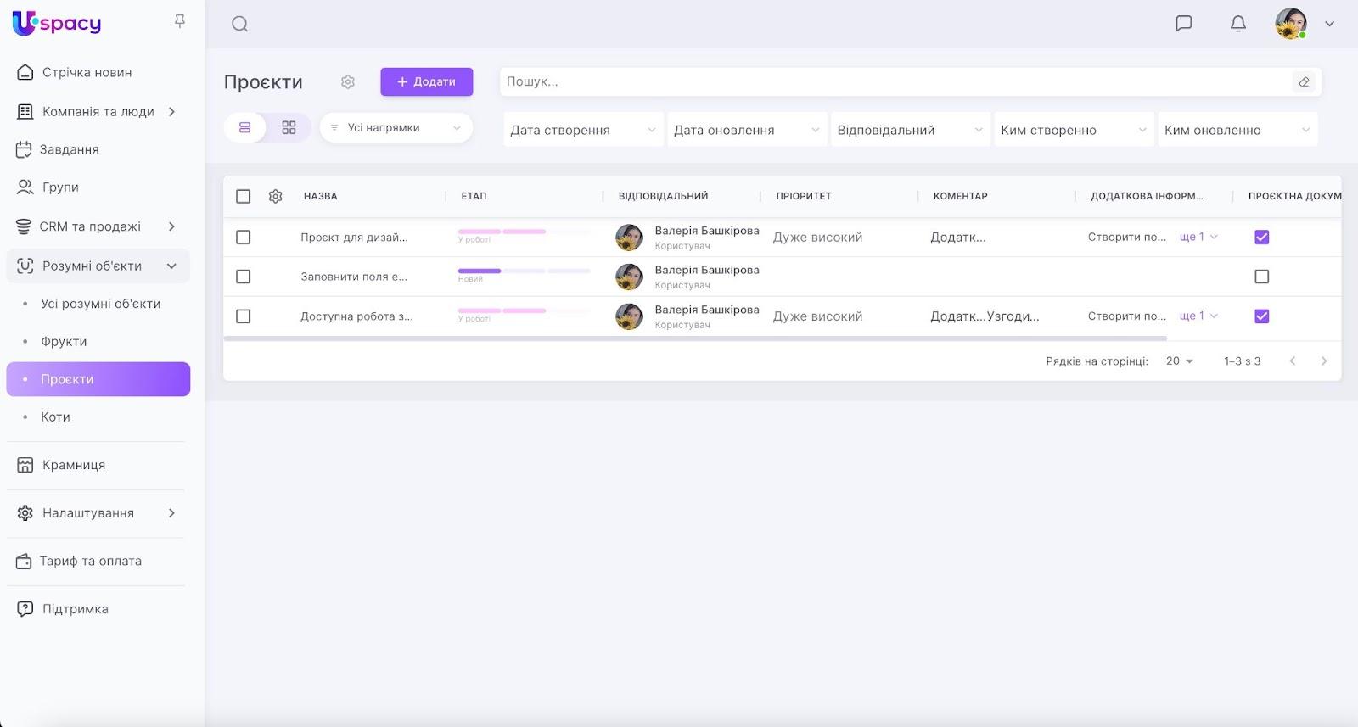Open the Усі напрямки dropdown
This screenshot has height=727, width=1358.
[x=396, y=128]
